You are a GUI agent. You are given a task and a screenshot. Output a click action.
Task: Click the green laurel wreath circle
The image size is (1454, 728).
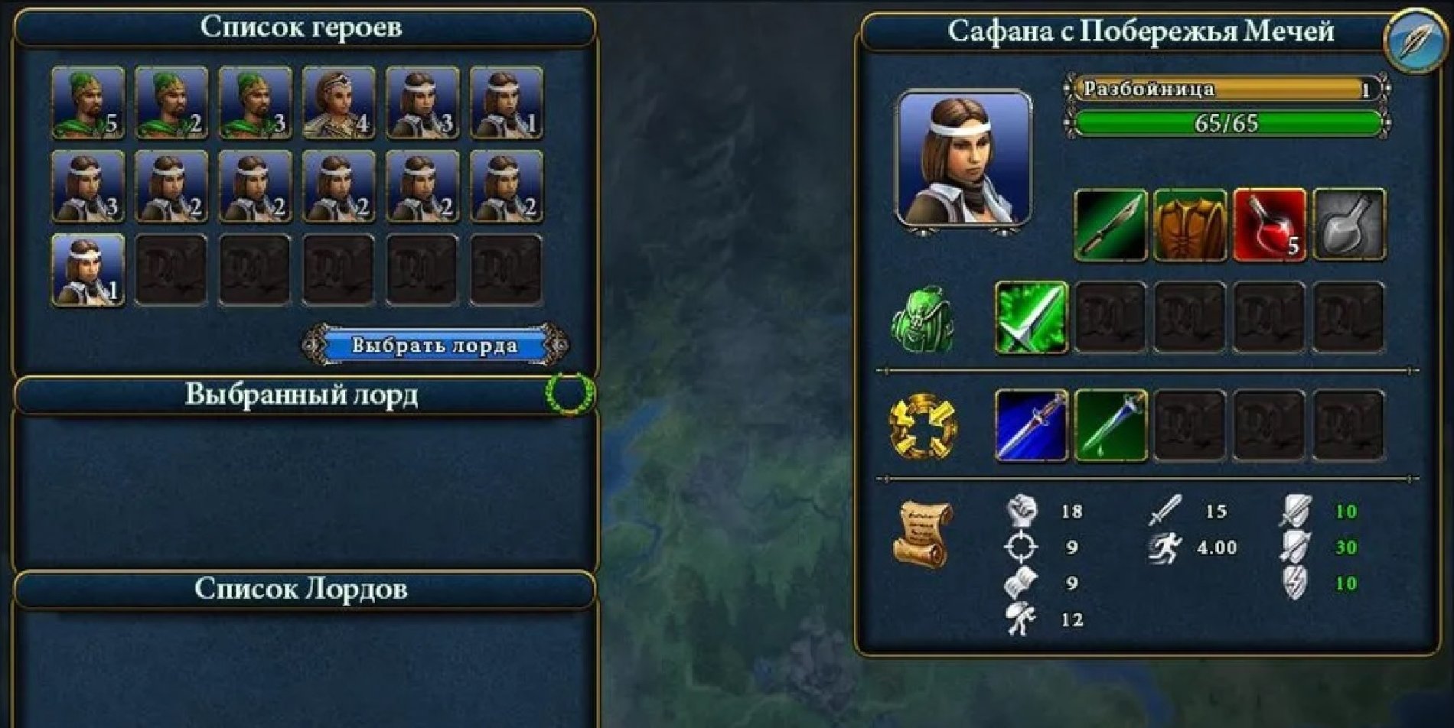(x=569, y=393)
